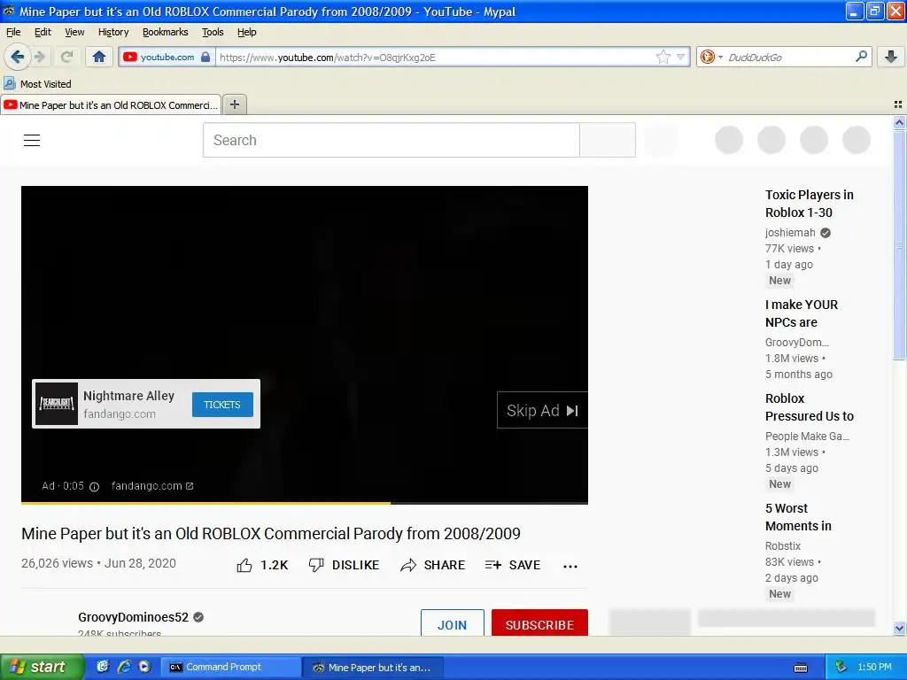Click the system tray network icon
The image size is (907, 680).
pyautogui.click(x=841, y=668)
